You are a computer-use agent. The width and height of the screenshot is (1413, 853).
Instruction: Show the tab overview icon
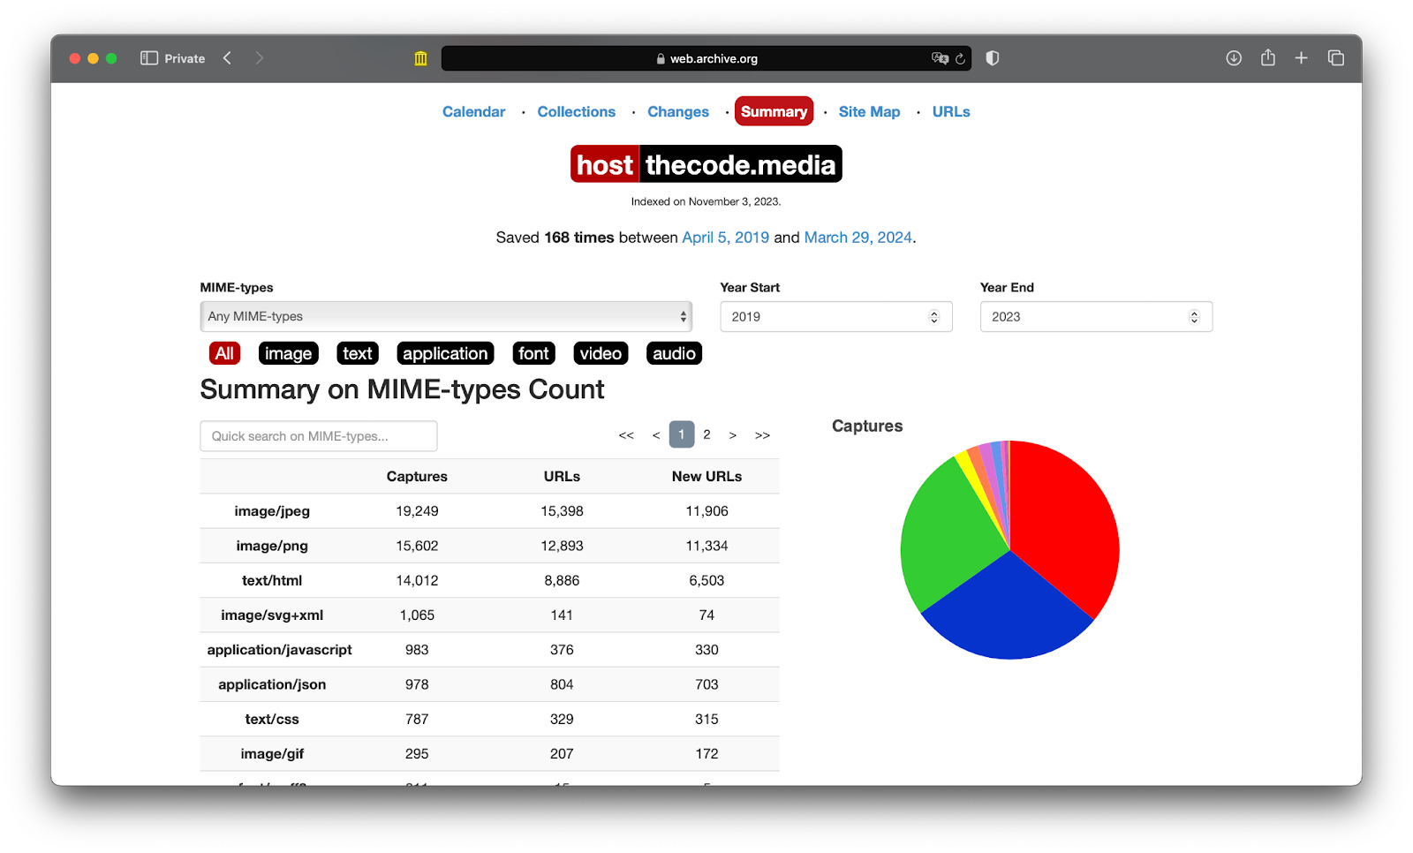(x=1335, y=58)
